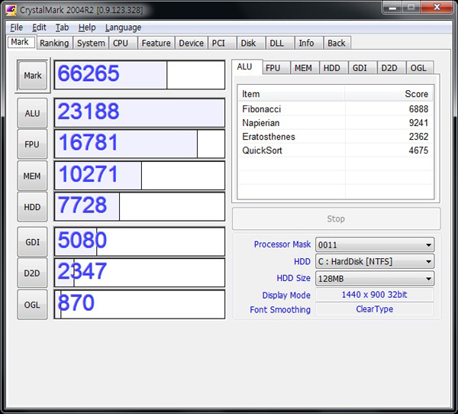Open the Edit menu

(39, 27)
